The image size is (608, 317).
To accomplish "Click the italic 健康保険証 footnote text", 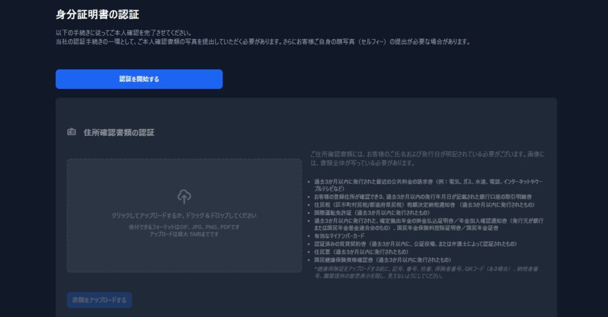I will [426, 271].
